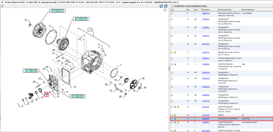This screenshot has height=132, width=273.
Task: Select the 'Axle Planetary Shaft' usage cell
Action: 249,122
